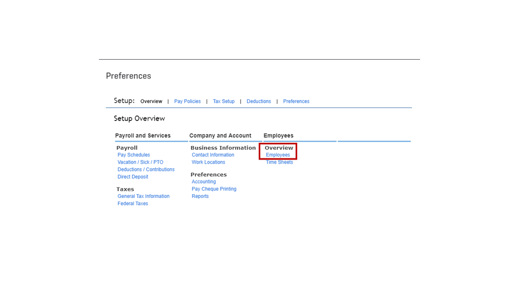The height and width of the screenshot is (292, 519).
Task: Open the Pay Schedules link
Action: coord(134,155)
